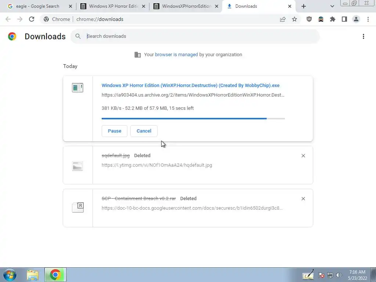
Task: Open the Action Center flag tray icon
Action: pos(321,275)
